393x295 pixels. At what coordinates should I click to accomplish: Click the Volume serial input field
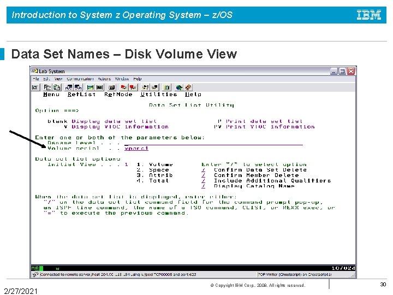click(136, 148)
